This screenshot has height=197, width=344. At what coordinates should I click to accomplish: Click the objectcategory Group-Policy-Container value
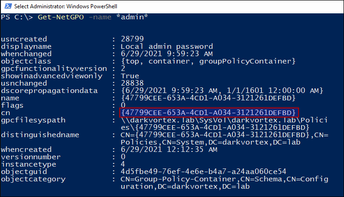pyautogui.click(x=225, y=183)
